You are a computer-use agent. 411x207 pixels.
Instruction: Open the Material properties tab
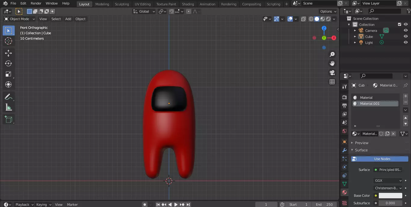(x=345, y=192)
